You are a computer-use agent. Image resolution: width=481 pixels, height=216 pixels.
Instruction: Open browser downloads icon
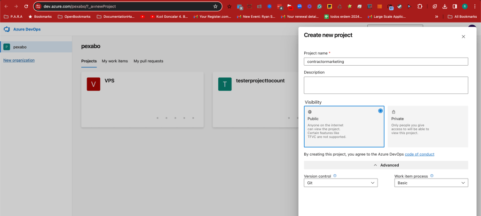pos(444,6)
